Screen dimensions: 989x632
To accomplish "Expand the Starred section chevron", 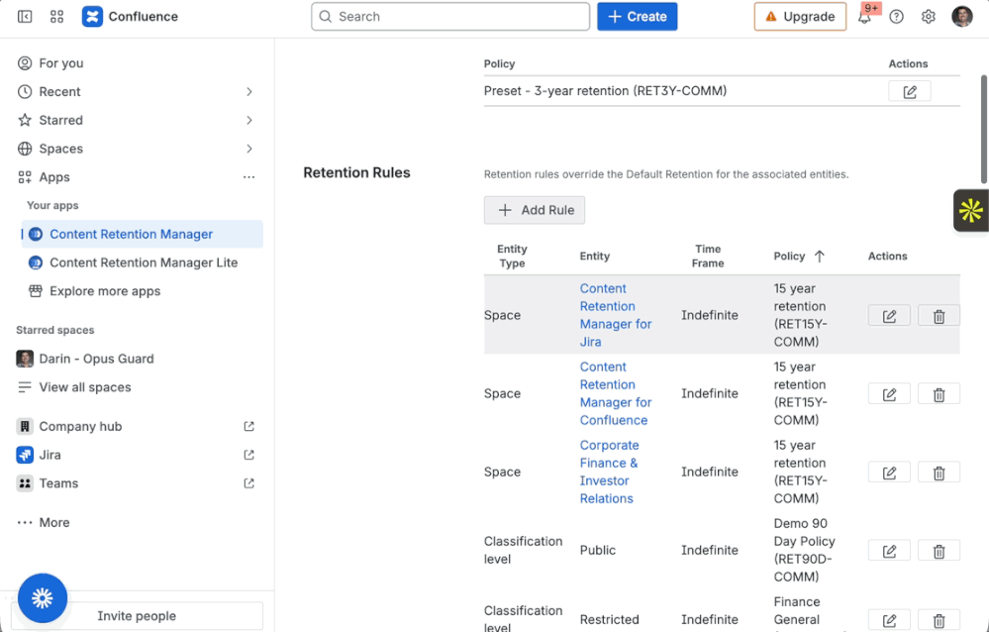I will (x=249, y=120).
